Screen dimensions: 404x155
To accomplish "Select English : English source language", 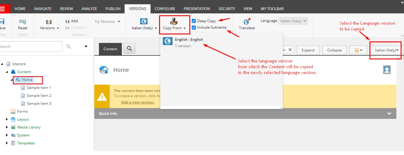I will click(x=189, y=40).
